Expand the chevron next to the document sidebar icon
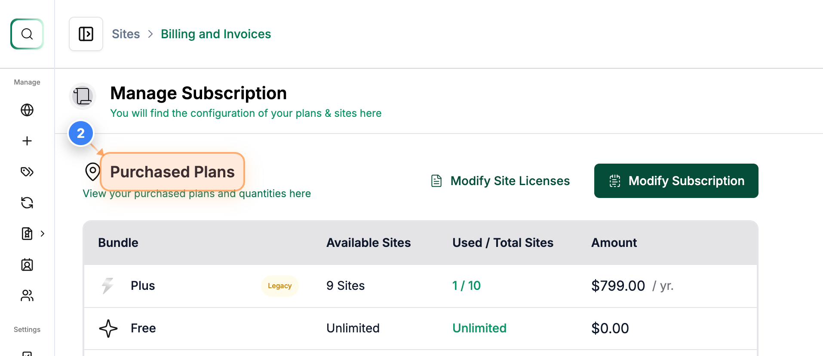This screenshot has width=823, height=356. coord(42,233)
